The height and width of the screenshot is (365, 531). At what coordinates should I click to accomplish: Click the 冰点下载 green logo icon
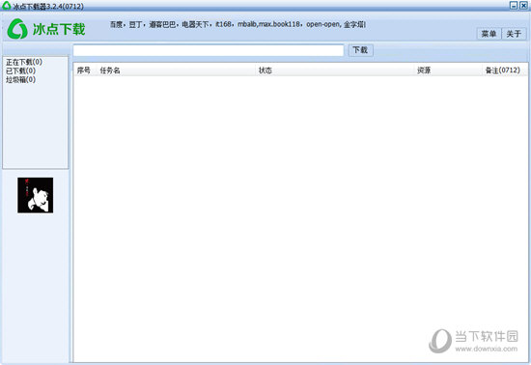(17, 29)
